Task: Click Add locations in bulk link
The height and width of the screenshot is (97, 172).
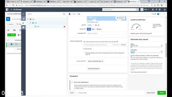Action: click(x=92, y=22)
